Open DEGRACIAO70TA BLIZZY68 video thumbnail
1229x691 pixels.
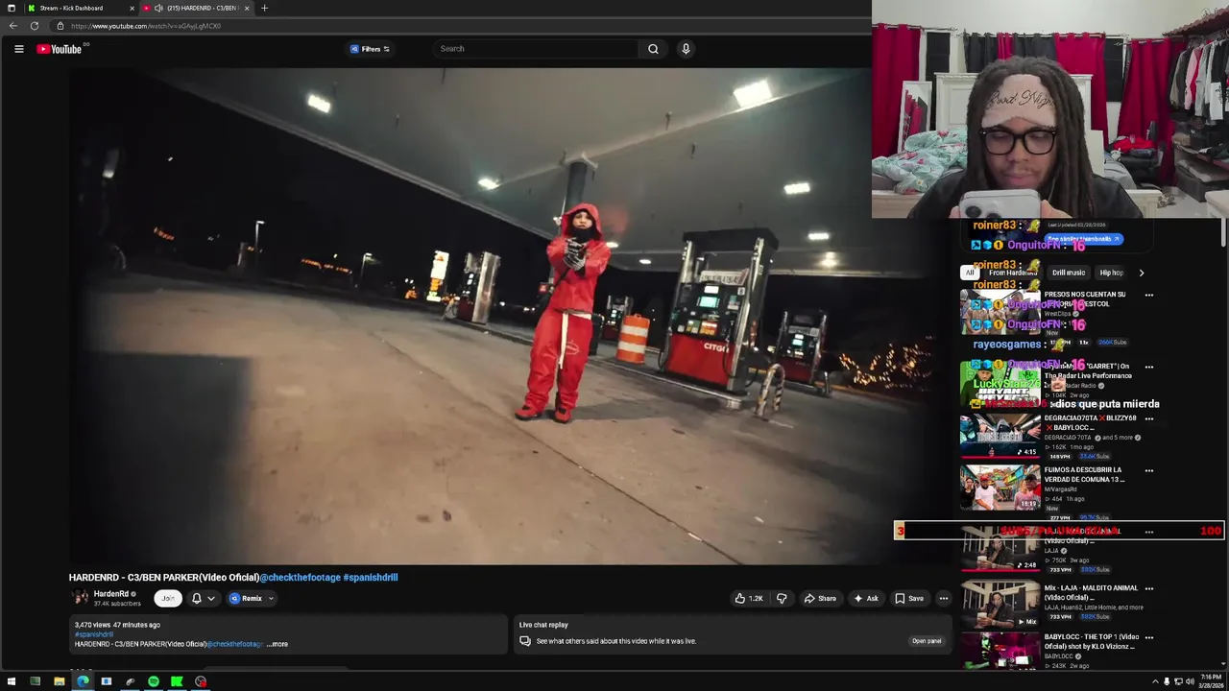1000,436
